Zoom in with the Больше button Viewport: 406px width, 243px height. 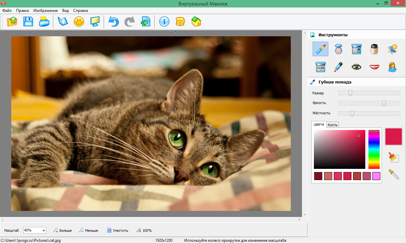point(62,230)
